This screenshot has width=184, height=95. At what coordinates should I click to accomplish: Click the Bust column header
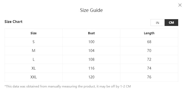91,33
